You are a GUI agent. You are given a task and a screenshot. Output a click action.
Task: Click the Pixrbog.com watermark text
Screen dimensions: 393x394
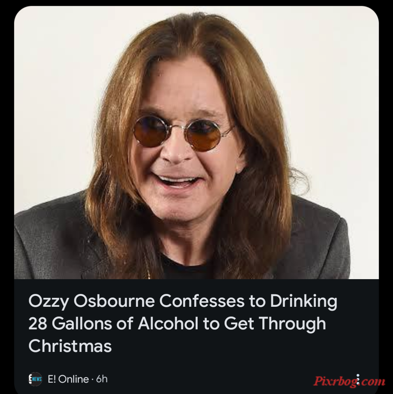pyautogui.click(x=349, y=381)
